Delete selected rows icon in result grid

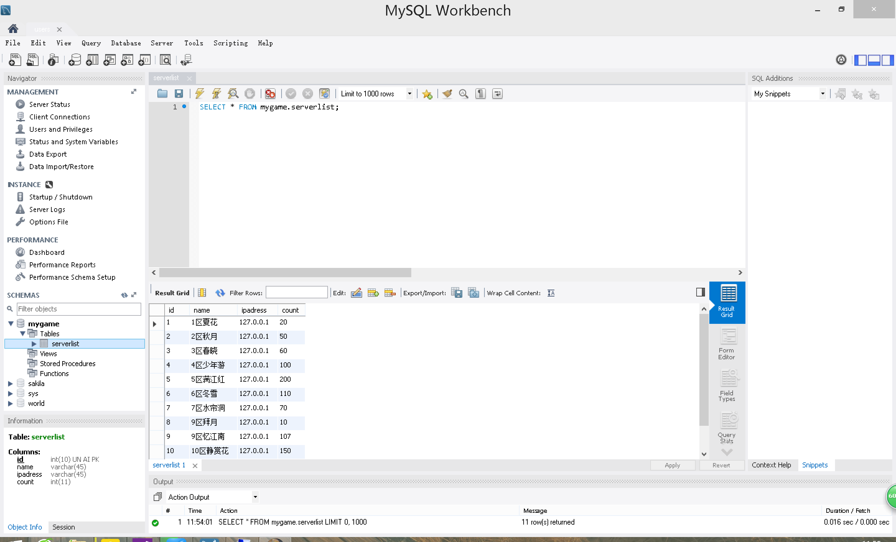coord(390,293)
